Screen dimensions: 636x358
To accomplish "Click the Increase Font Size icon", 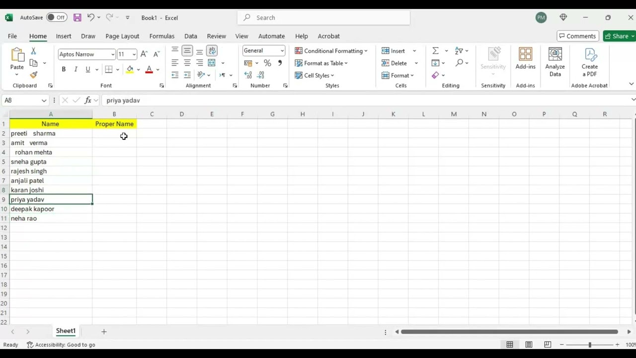I will [x=144, y=54].
